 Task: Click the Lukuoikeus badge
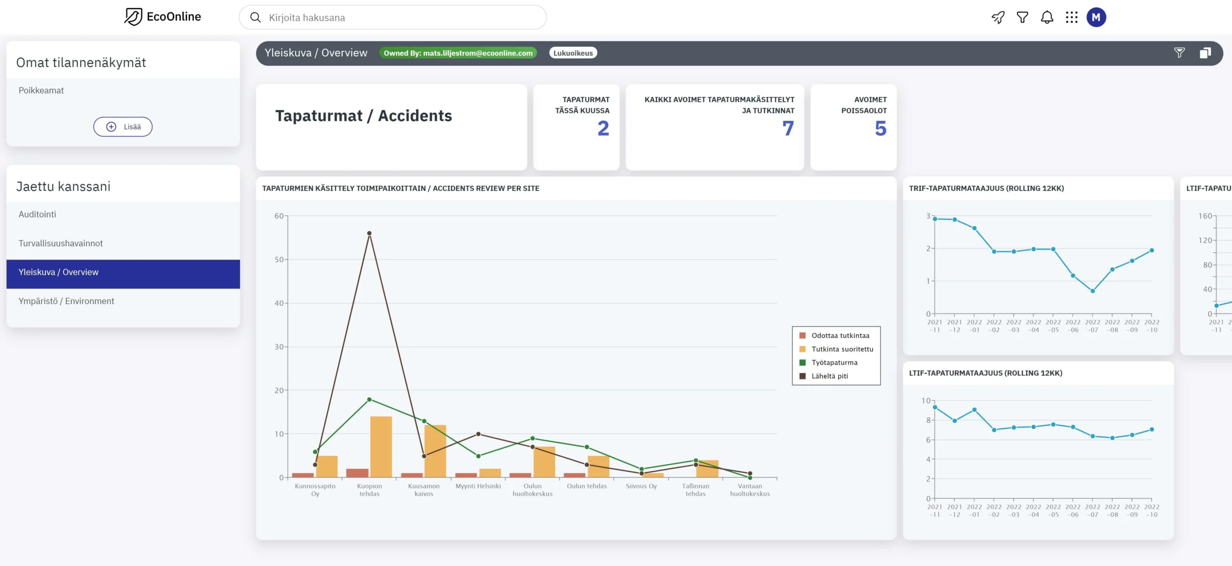573,53
